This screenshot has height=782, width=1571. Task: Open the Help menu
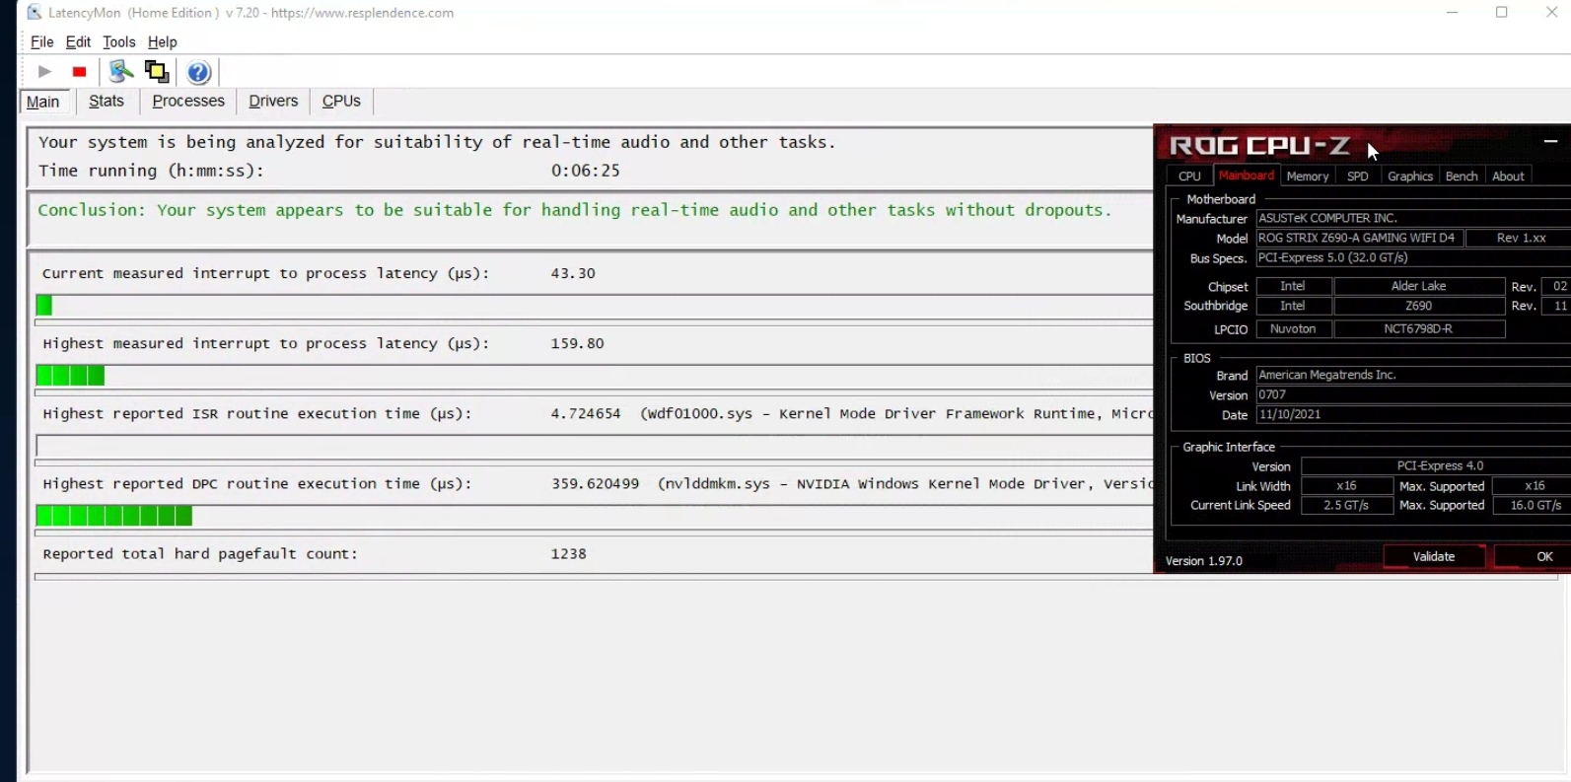(x=162, y=42)
